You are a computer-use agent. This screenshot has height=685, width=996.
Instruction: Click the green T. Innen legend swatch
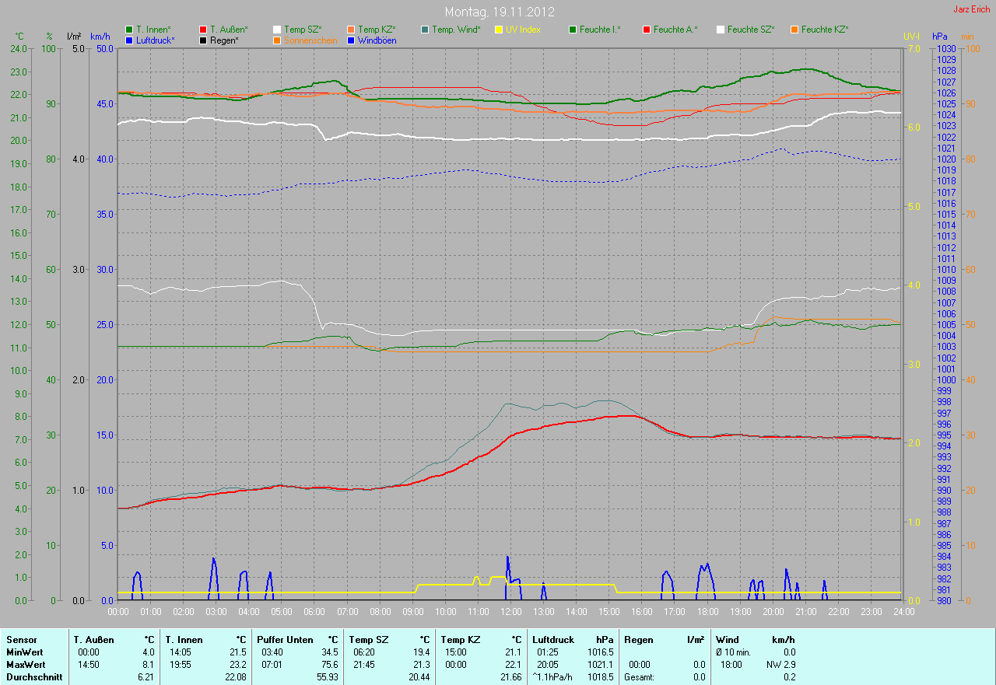coord(129,30)
